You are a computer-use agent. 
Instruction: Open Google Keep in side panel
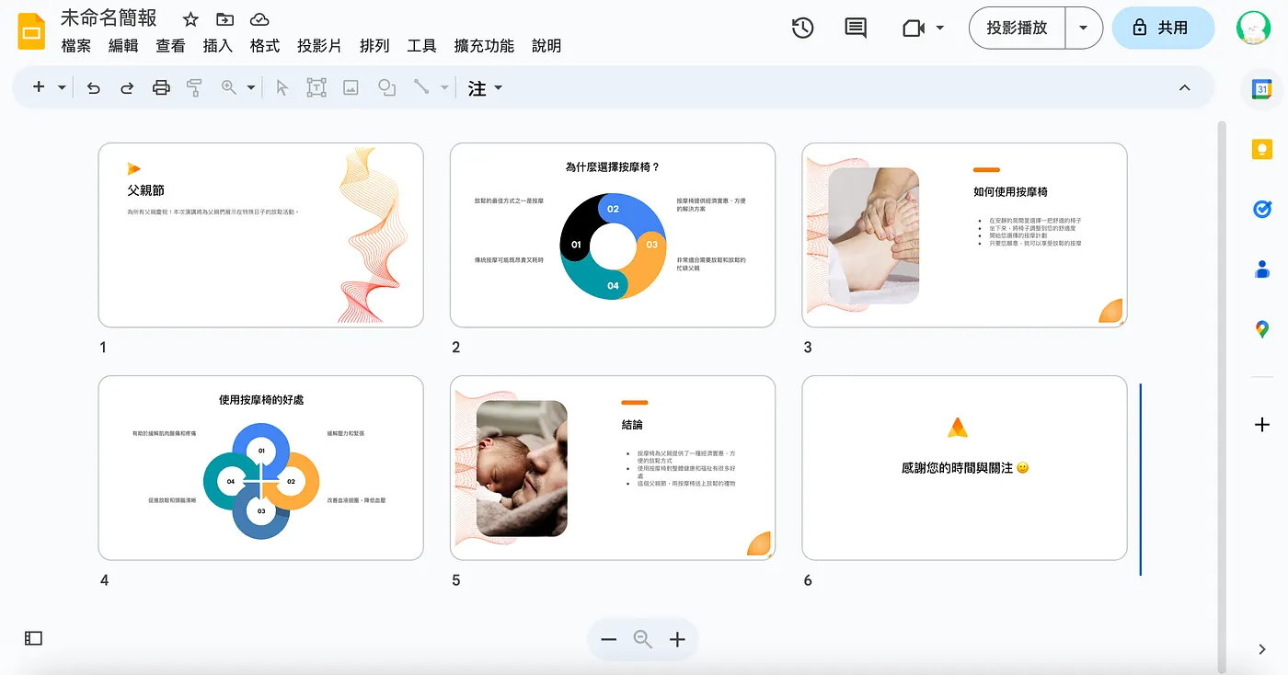[1262, 149]
